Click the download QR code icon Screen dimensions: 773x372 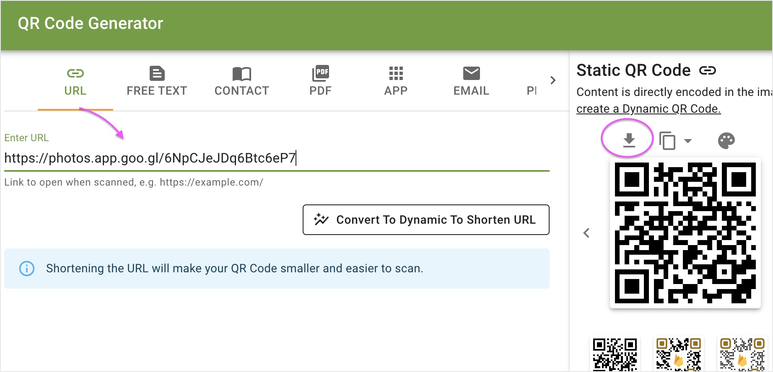[x=629, y=140]
